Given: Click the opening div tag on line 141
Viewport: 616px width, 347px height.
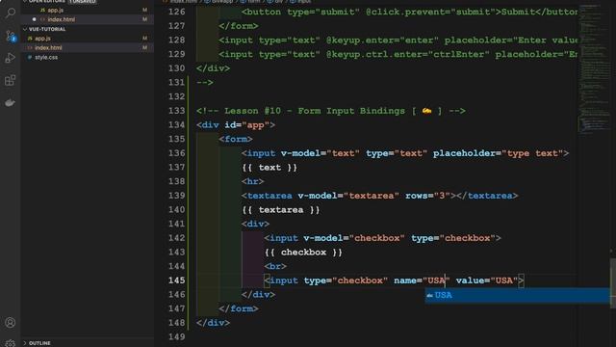Looking at the screenshot, I should 255,225.
